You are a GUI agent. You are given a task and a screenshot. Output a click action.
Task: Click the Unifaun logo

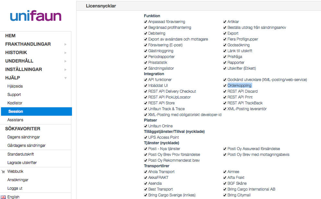(x=36, y=16)
